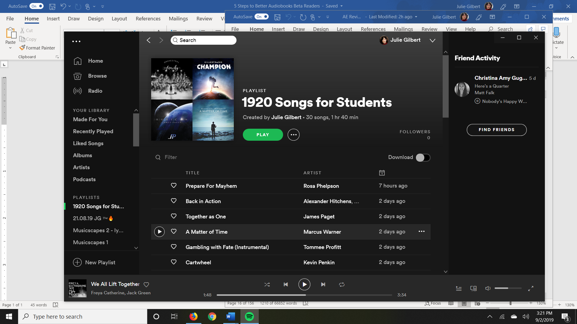
Task: Click the date added calendar column icon
Action: (382, 173)
